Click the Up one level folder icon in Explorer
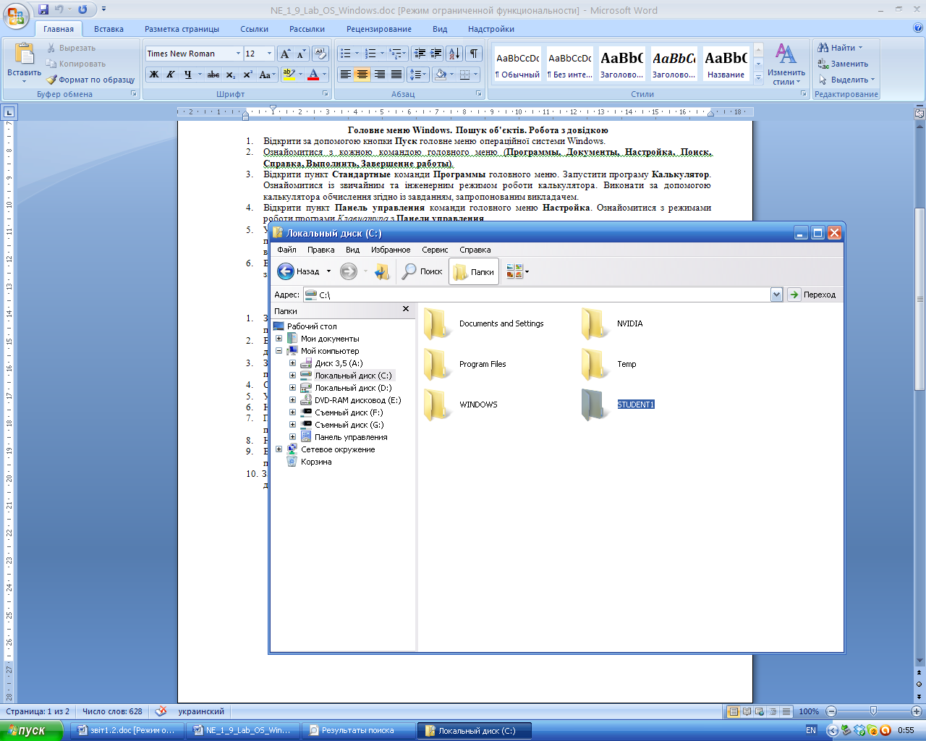 (x=382, y=271)
